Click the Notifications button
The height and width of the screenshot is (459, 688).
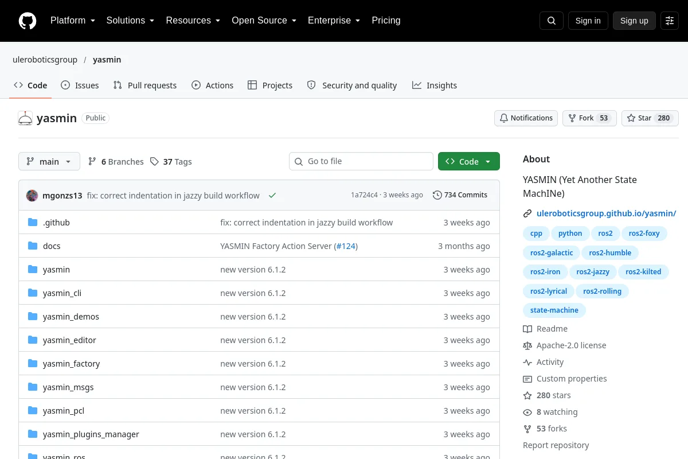tap(526, 118)
